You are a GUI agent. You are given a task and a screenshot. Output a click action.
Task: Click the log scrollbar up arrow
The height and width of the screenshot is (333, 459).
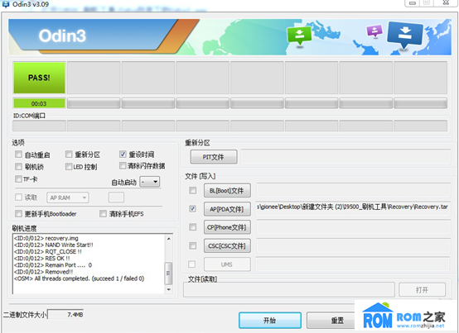pos(169,239)
